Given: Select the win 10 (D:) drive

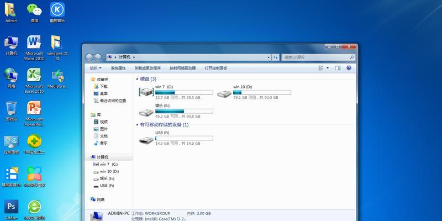Looking at the screenshot, I should pyautogui.click(x=224, y=92).
